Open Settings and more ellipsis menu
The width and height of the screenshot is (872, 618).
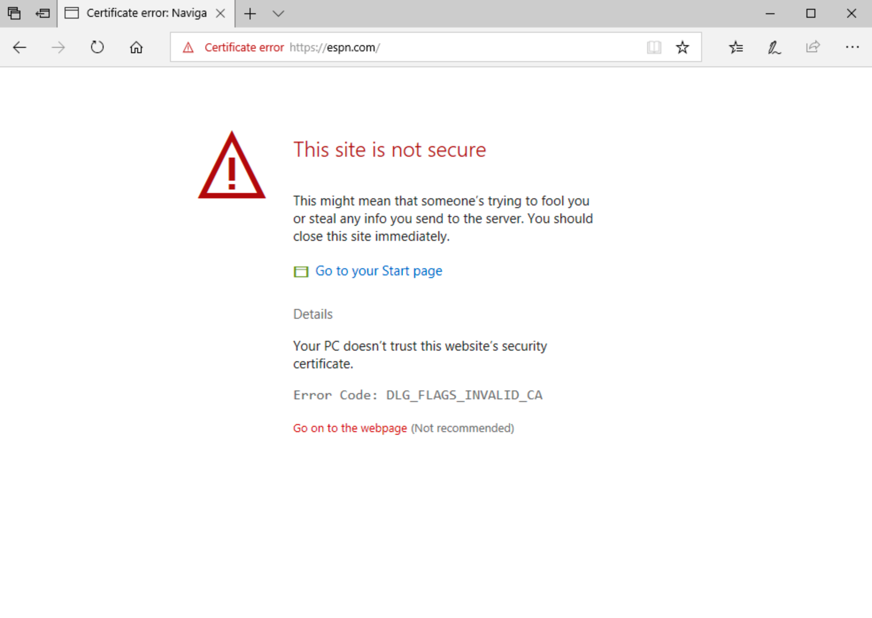[x=852, y=47]
